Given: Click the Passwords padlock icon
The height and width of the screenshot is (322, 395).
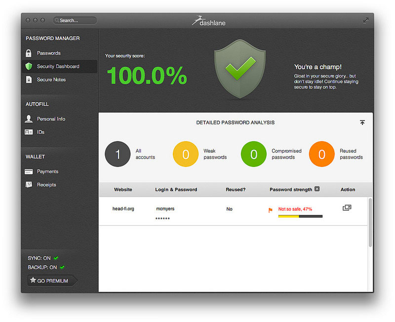Looking at the screenshot, I should [x=29, y=53].
